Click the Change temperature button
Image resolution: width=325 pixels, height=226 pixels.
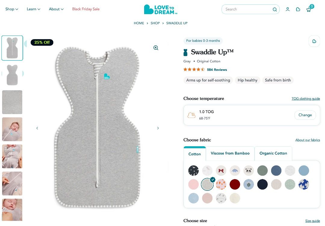point(305,115)
